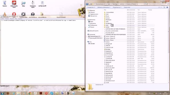This screenshot has height=95, width=170.
Task: Select the Drivers folder
Action: click(107, 16)
